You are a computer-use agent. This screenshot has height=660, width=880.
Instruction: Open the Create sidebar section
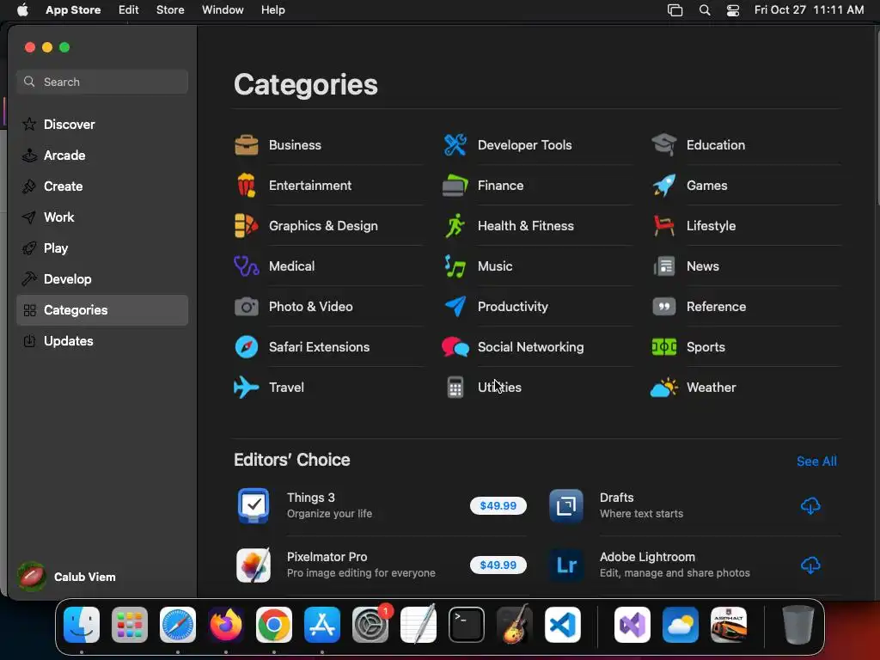tap(102, 186)
